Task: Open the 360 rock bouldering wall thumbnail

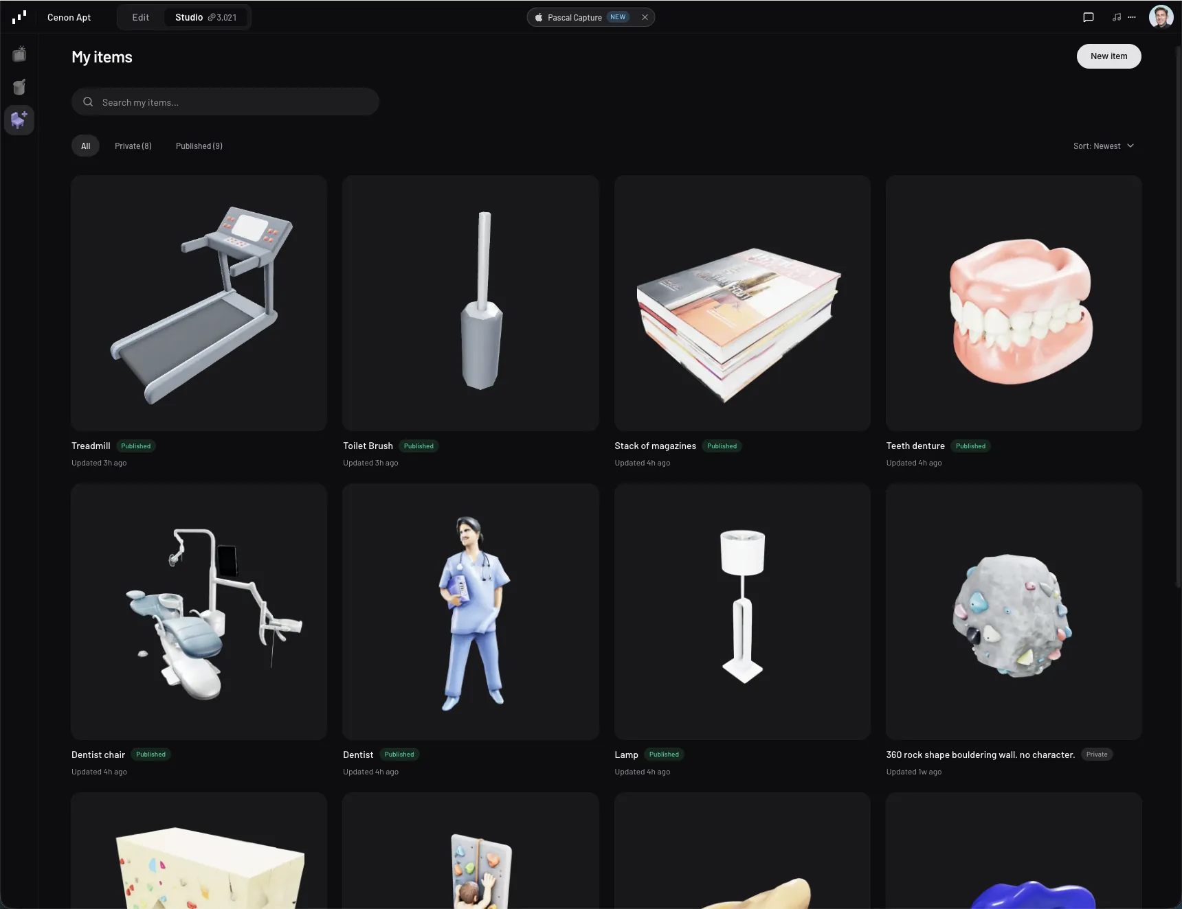Action: coord(1014,612)
